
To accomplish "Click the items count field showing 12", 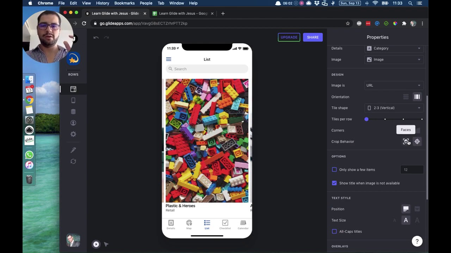I will [412, 170].
